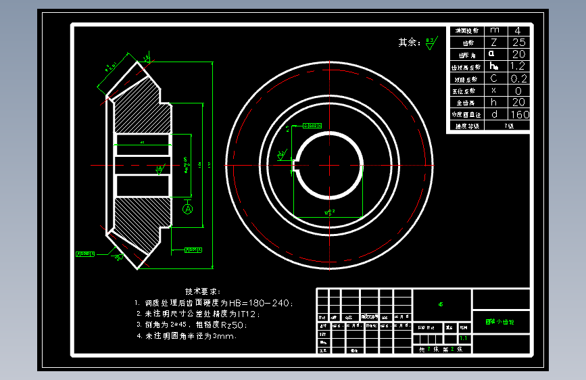Select the pitch diameter value '160'
586x380 pixels.
click(520, 114)
